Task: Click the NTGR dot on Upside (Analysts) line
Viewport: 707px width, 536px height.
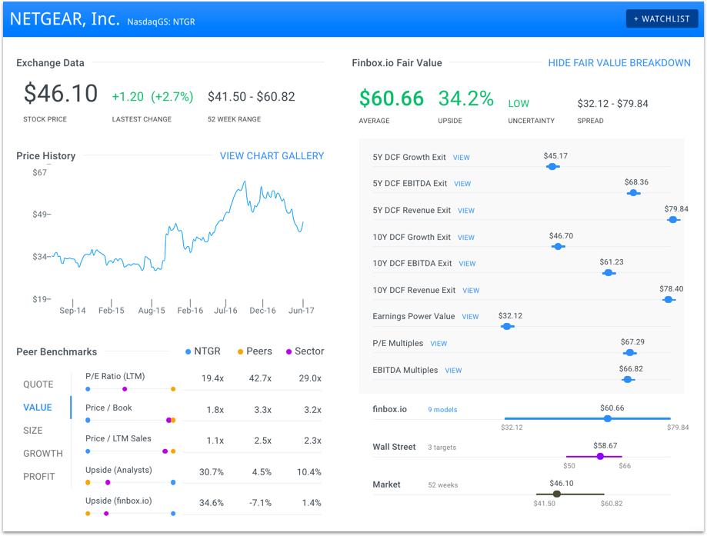Action: coord(173,482)
